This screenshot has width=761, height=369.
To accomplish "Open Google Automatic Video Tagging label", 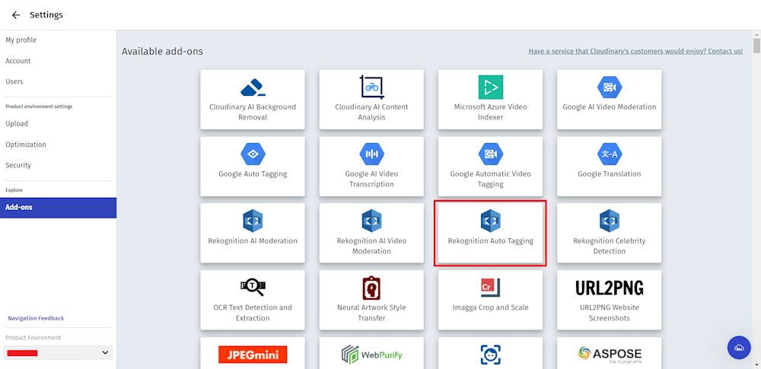I will coord(491,179).
